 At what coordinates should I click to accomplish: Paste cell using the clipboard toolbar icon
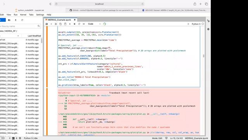pos(65,24)
